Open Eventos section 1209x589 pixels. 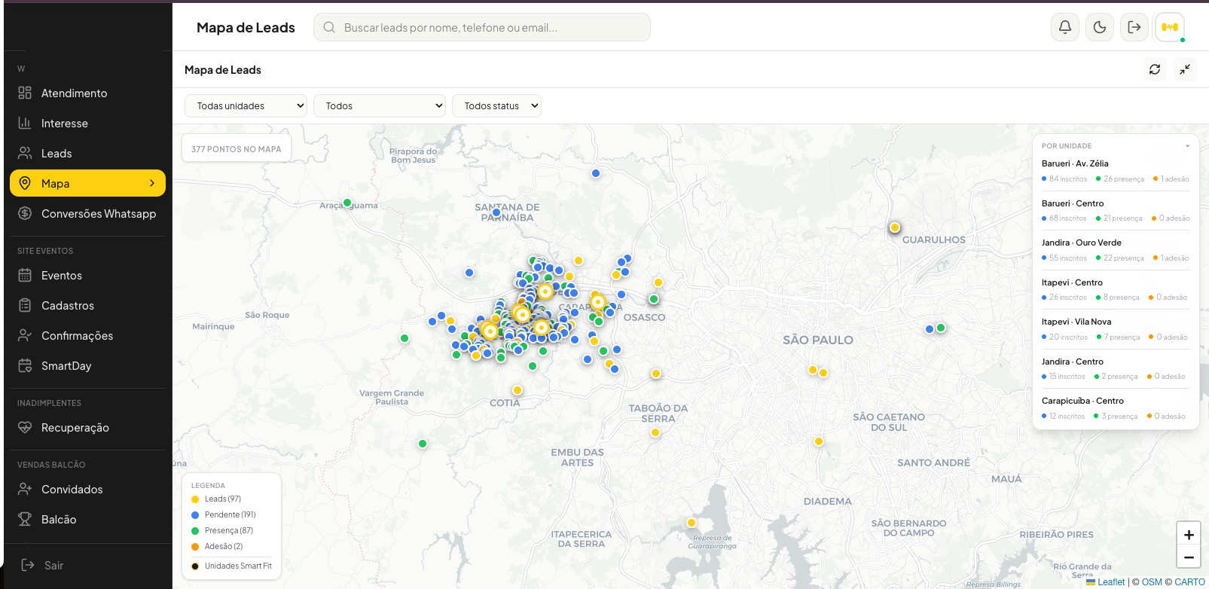(x=87, y=275)
